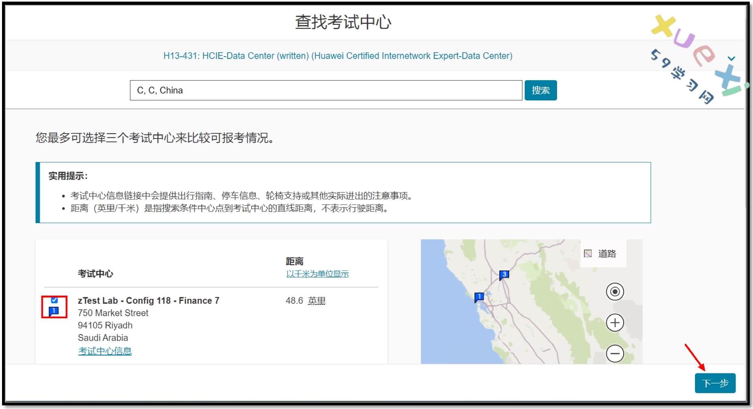Click the 下一步 next button
The image size is (753, 409).
click(715, 383)
